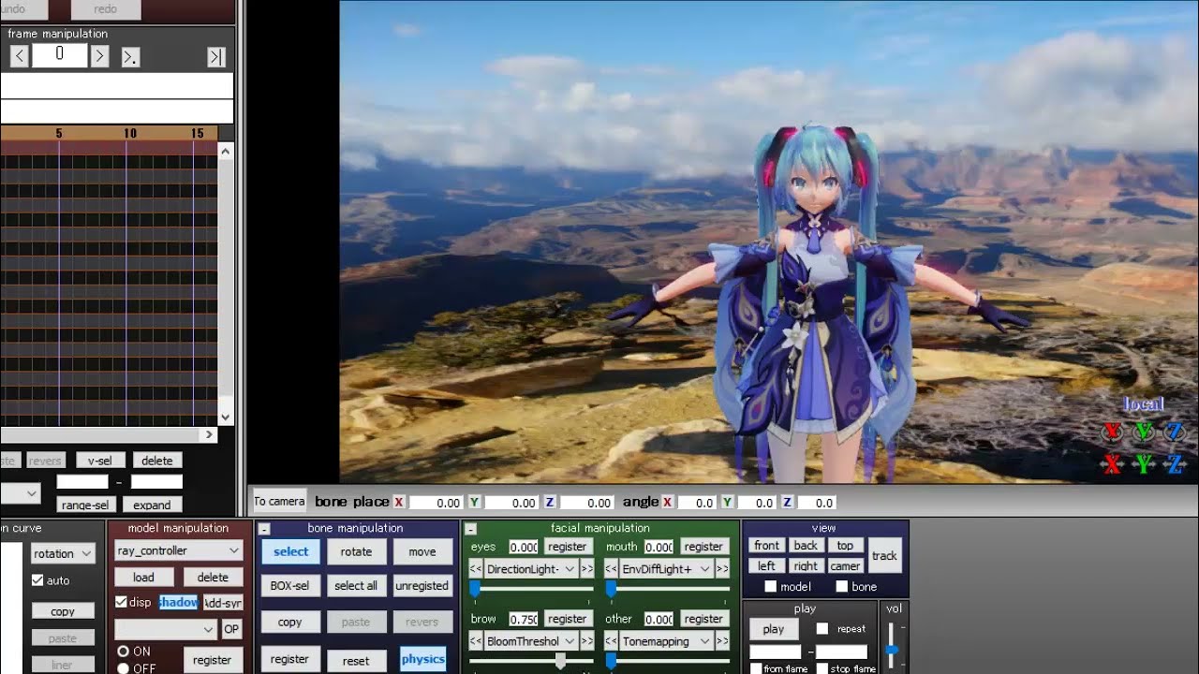
Task: Next eyes morph arrow button
Action: pos(587,568)
